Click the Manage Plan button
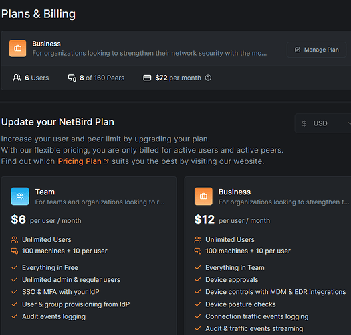Image resolution: width=351 pixels, height=335 pixels. tap(316, 50)
